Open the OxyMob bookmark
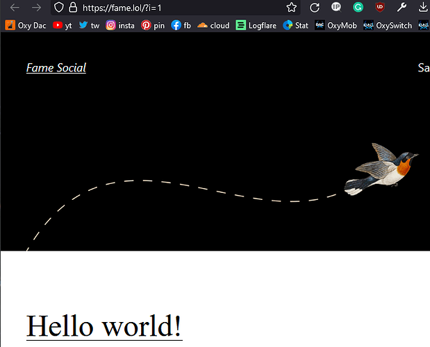Image resolution: width=430 pixels, height=347 pixels. [336, 25]
